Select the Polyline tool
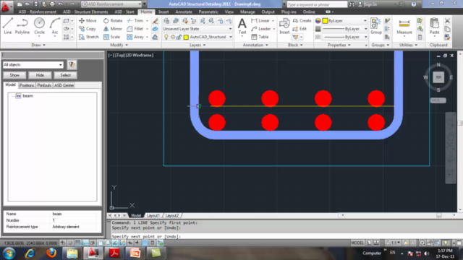 point(22,26)
